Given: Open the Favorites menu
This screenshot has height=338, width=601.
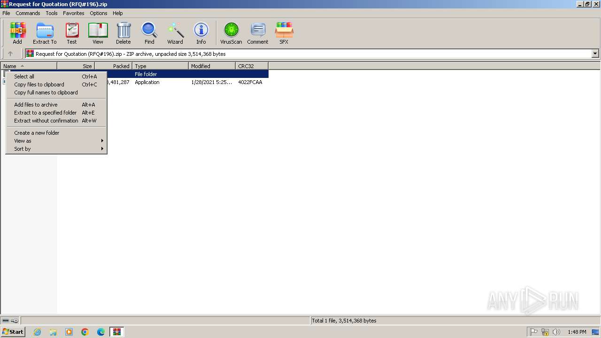Looking at the screenshot, I should point(74,13).
